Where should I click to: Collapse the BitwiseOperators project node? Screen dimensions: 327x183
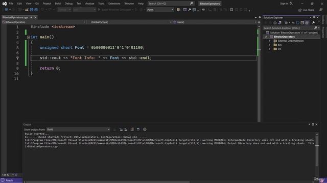pyautogui.click(x=266, y=37)
